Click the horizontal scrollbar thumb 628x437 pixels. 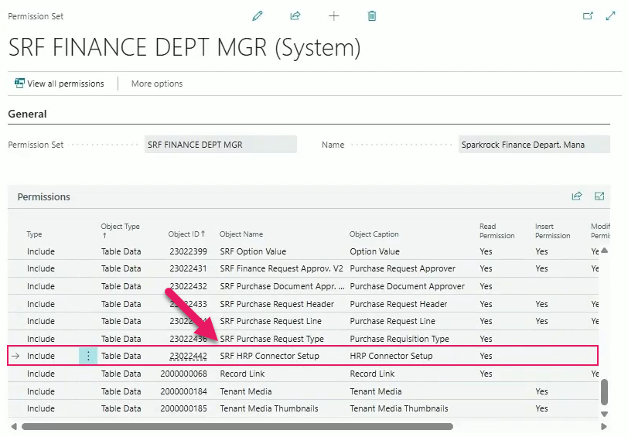click(x=237, y=427)
